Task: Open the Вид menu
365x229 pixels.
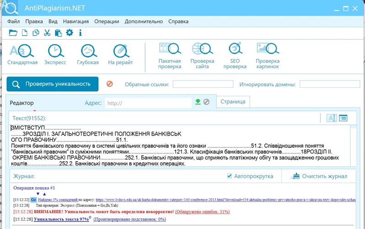Action: 53,22
